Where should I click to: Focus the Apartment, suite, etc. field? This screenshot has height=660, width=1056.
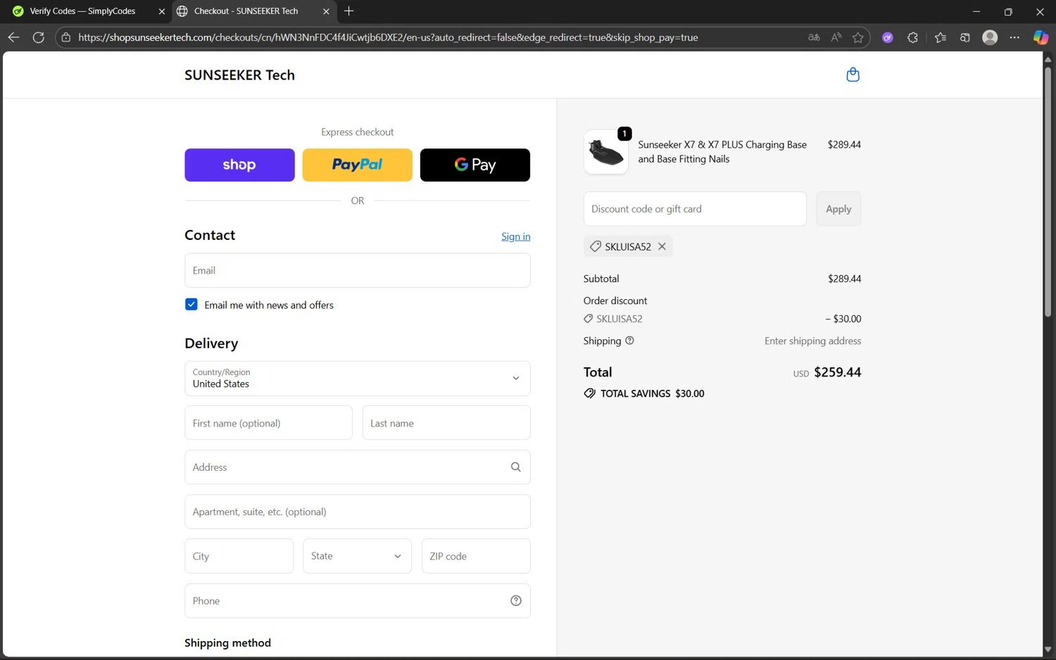coord(358,512)
